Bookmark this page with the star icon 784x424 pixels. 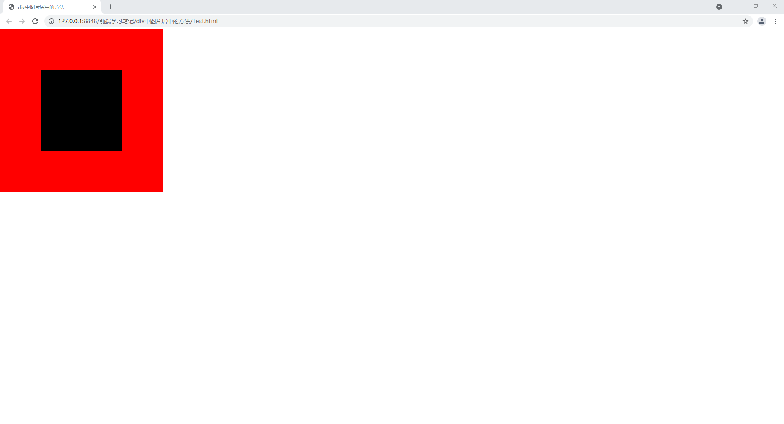[746, 21]
